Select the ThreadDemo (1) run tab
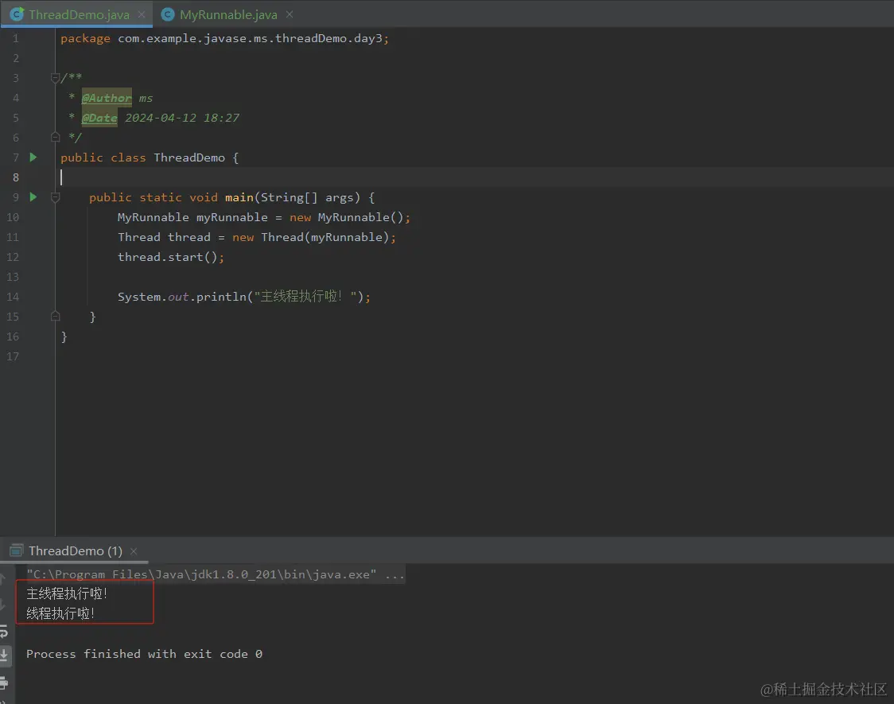This screenshot has width=894, height=704. tap(76, 550)
